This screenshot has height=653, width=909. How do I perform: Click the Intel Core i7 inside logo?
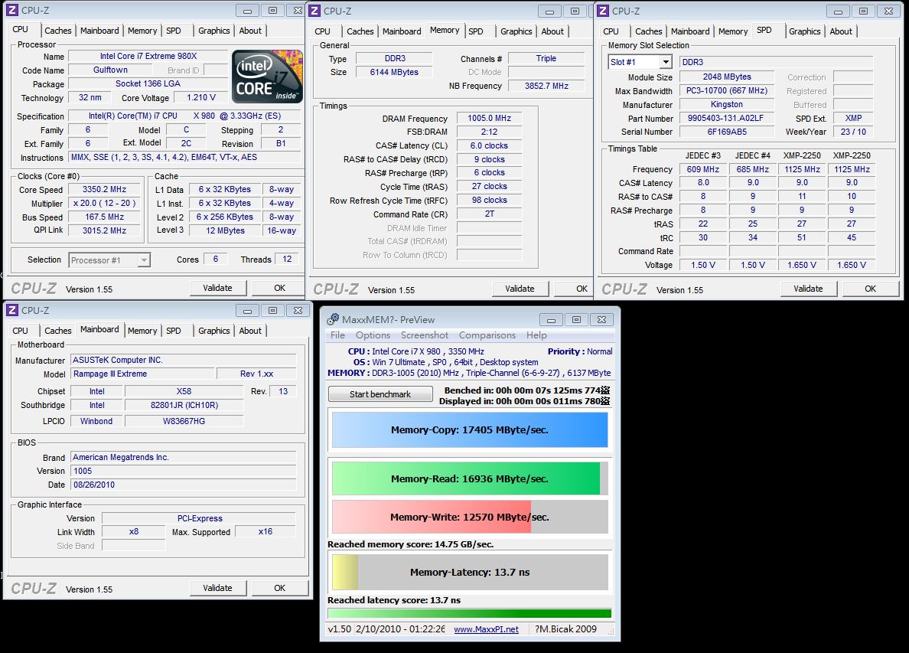pyautogui.click(x=267, y=77)
